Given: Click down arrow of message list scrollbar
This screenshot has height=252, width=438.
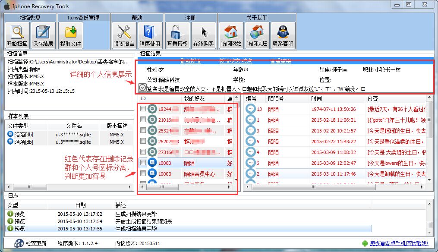Looking at the screenshot, I should [429, 180].
